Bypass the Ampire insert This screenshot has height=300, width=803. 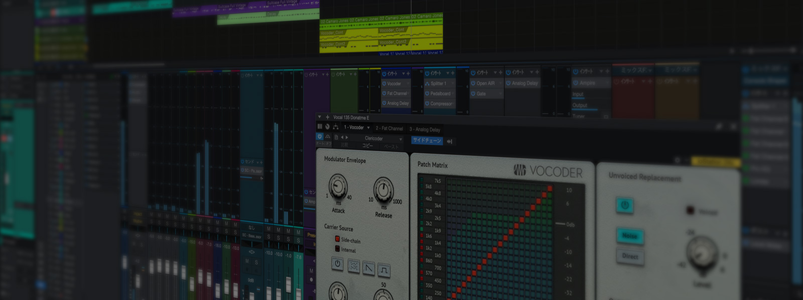click(x=576, y=83)
